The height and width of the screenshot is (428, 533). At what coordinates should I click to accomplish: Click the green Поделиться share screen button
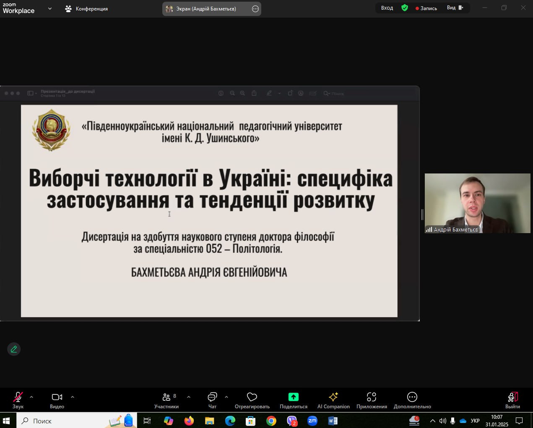(293, 397)
